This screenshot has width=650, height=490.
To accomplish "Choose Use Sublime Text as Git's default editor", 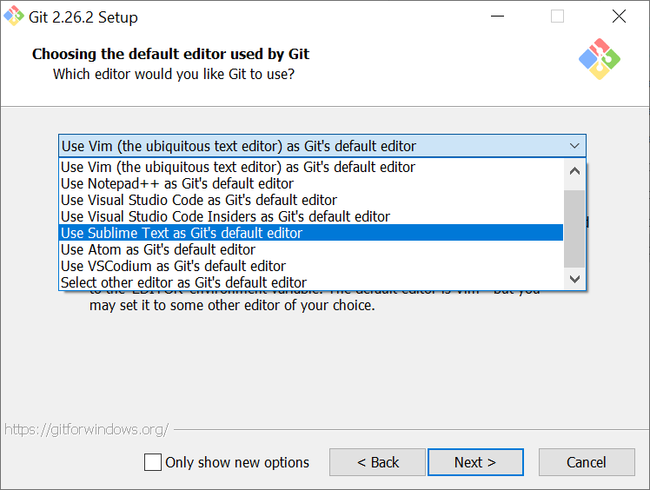I will tap(311, 233).
